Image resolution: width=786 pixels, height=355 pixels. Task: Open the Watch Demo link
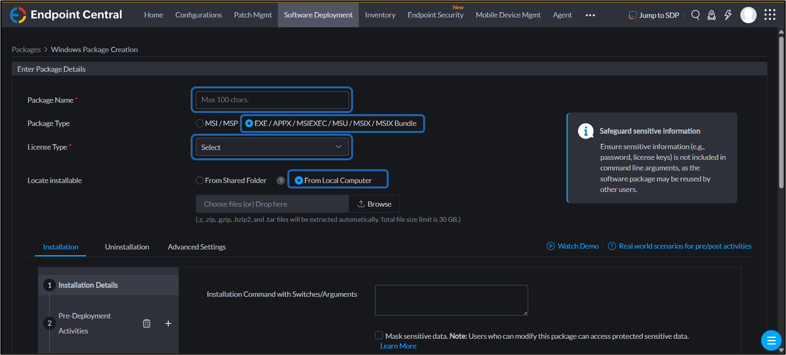click(x=578, y=246)
